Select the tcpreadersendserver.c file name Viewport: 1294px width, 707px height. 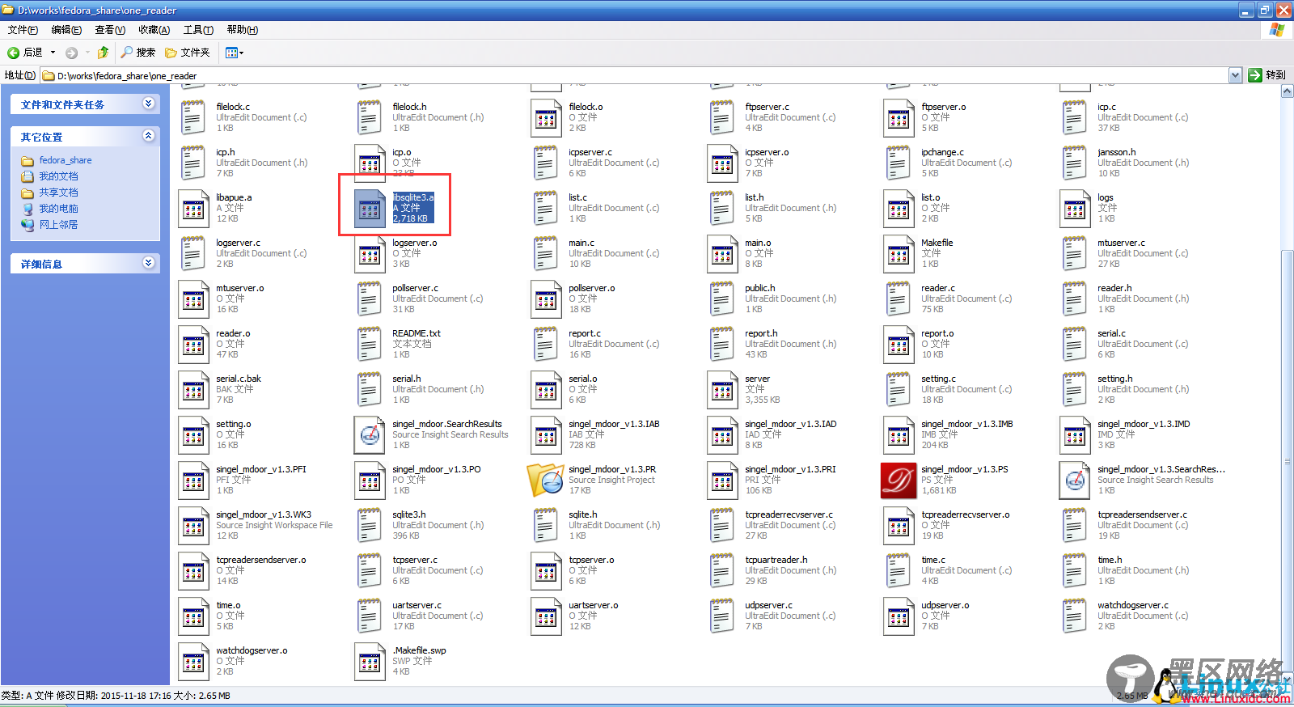(1142, 514)
